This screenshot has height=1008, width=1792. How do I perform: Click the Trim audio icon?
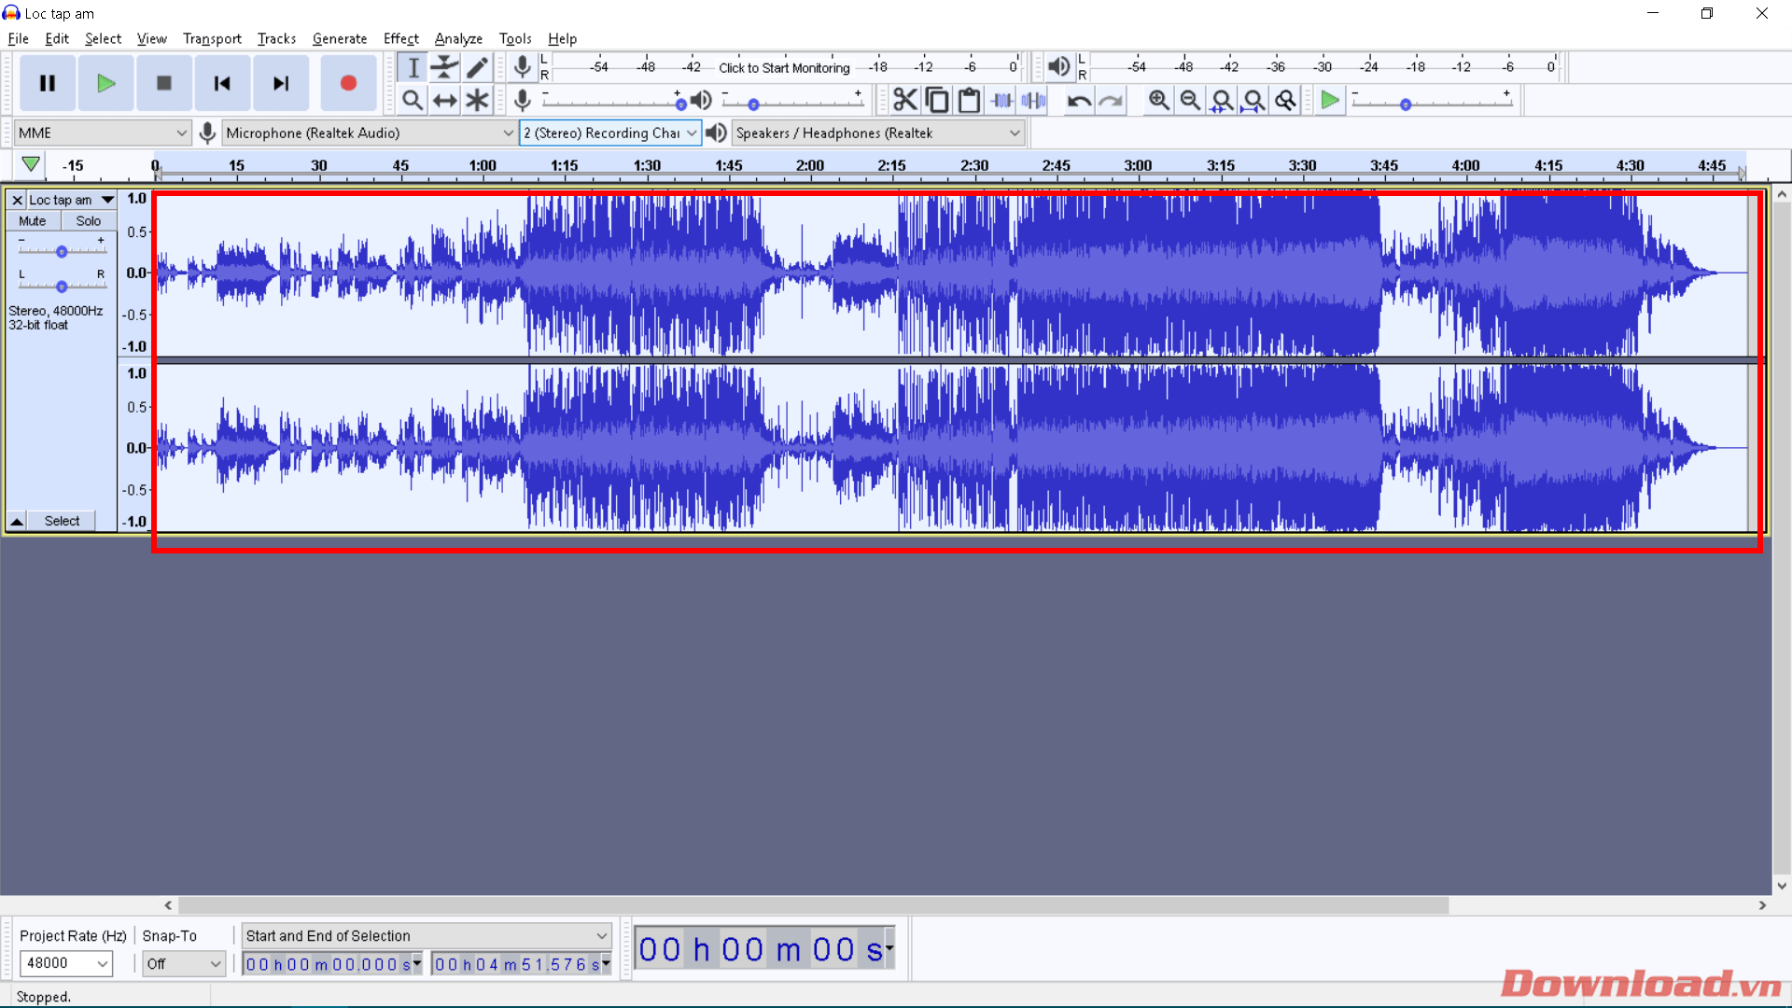(x=1001, y=100)
